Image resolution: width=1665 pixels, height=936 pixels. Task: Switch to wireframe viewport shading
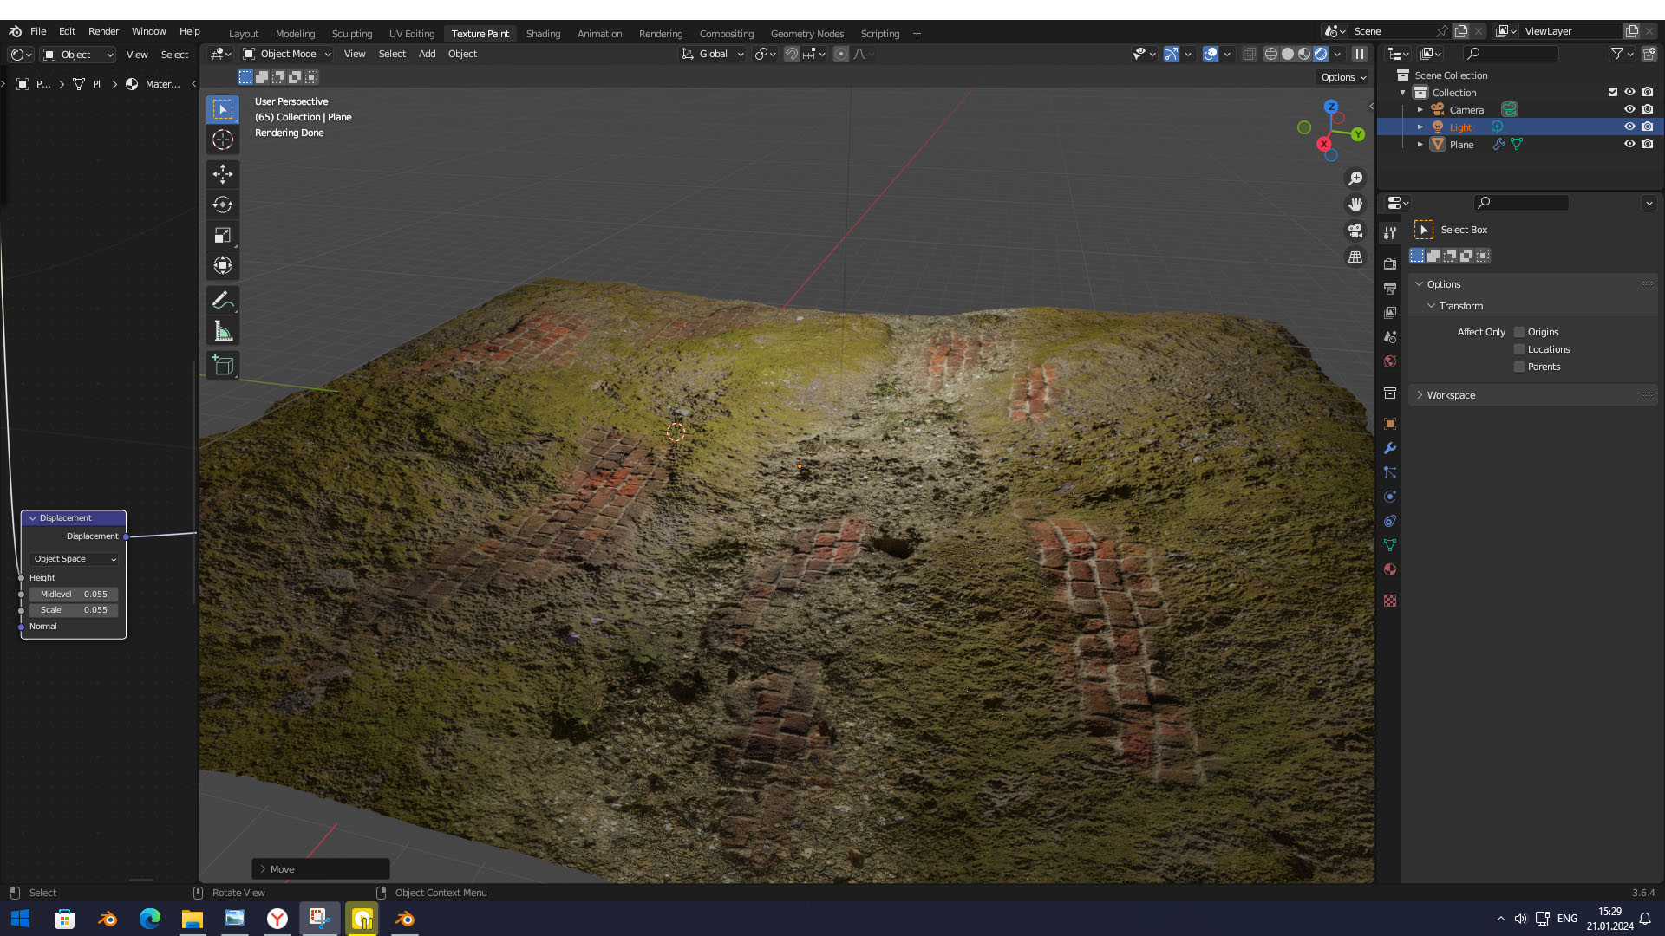(1271, 54)
